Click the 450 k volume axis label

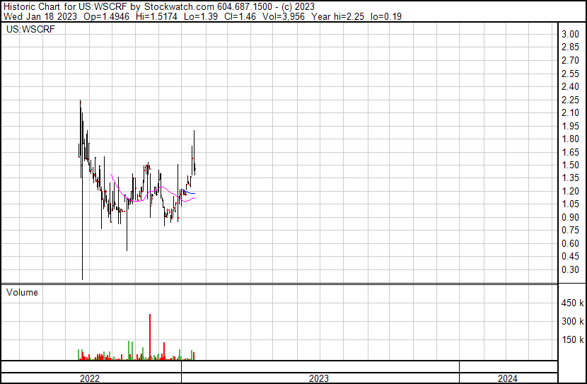click(573, 303)
